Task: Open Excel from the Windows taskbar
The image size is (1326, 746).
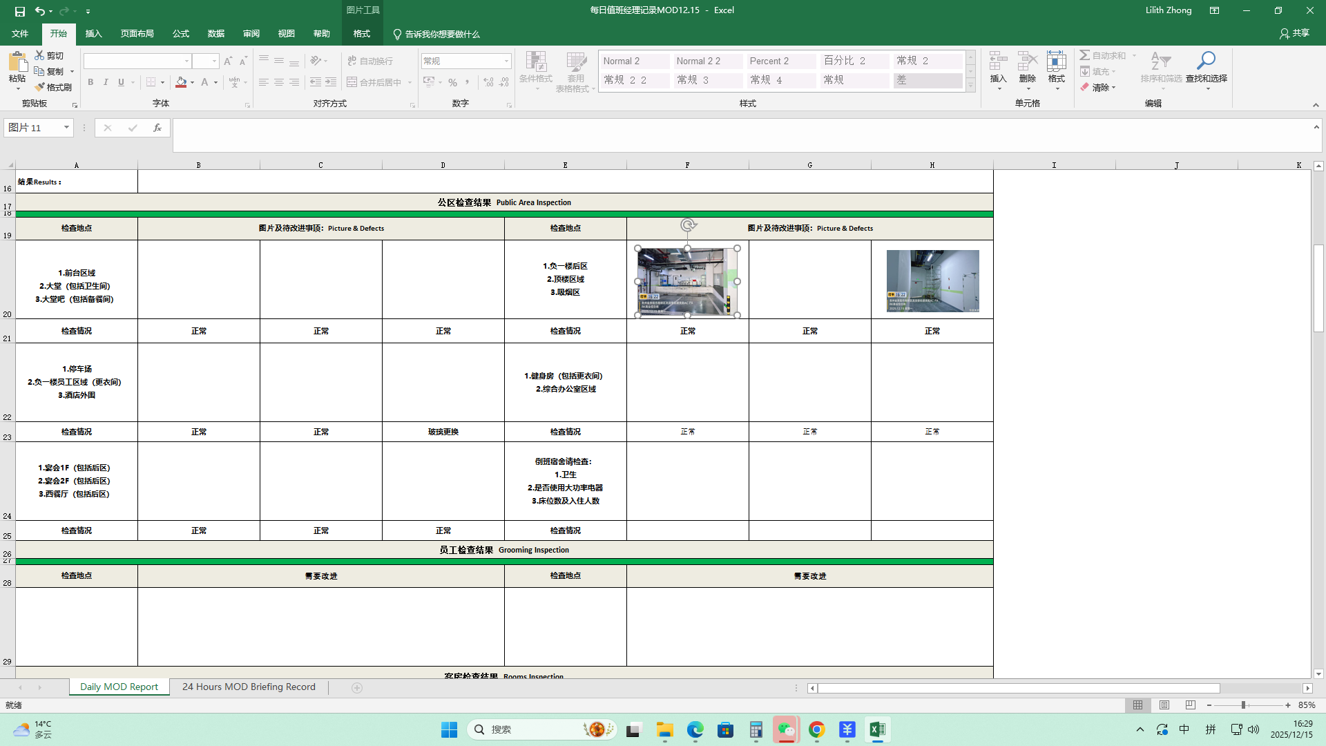Action: coord(877,729)
